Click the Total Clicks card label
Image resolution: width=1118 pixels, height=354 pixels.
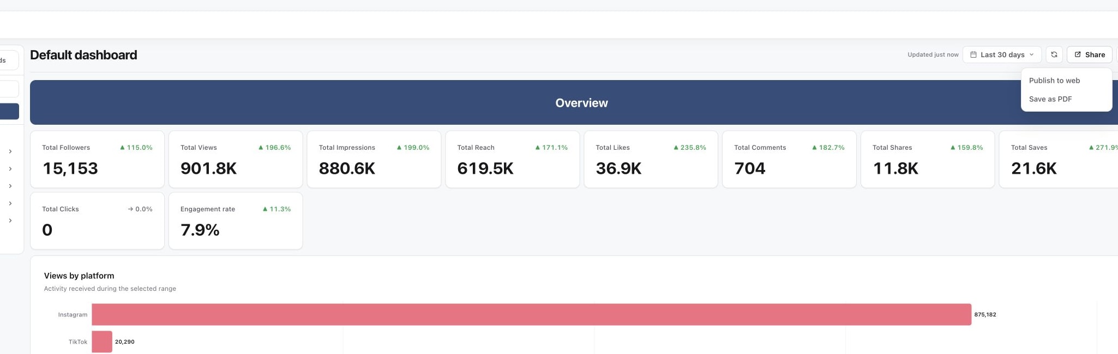[61, 209]
